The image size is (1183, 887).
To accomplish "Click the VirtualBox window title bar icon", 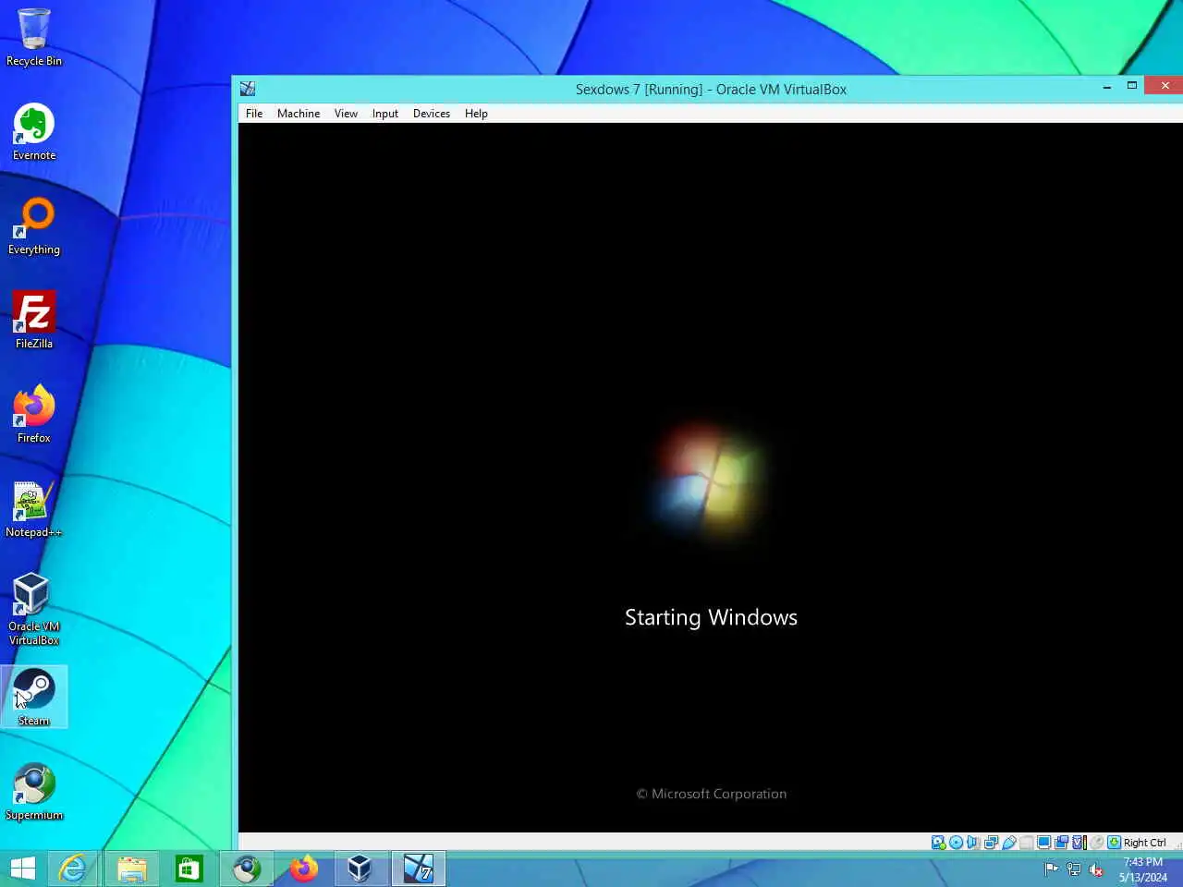I will (248, 89).
